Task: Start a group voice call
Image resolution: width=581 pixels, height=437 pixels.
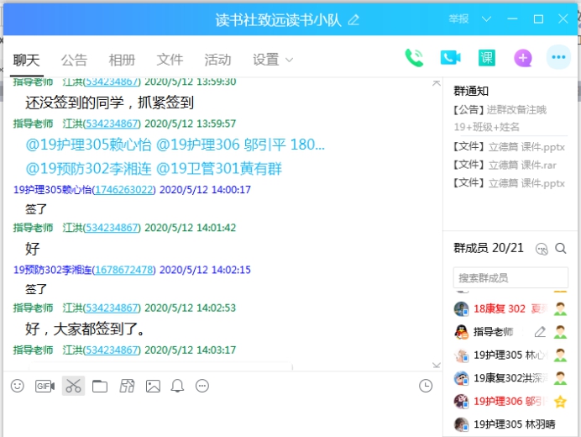Action: [414, 58]
